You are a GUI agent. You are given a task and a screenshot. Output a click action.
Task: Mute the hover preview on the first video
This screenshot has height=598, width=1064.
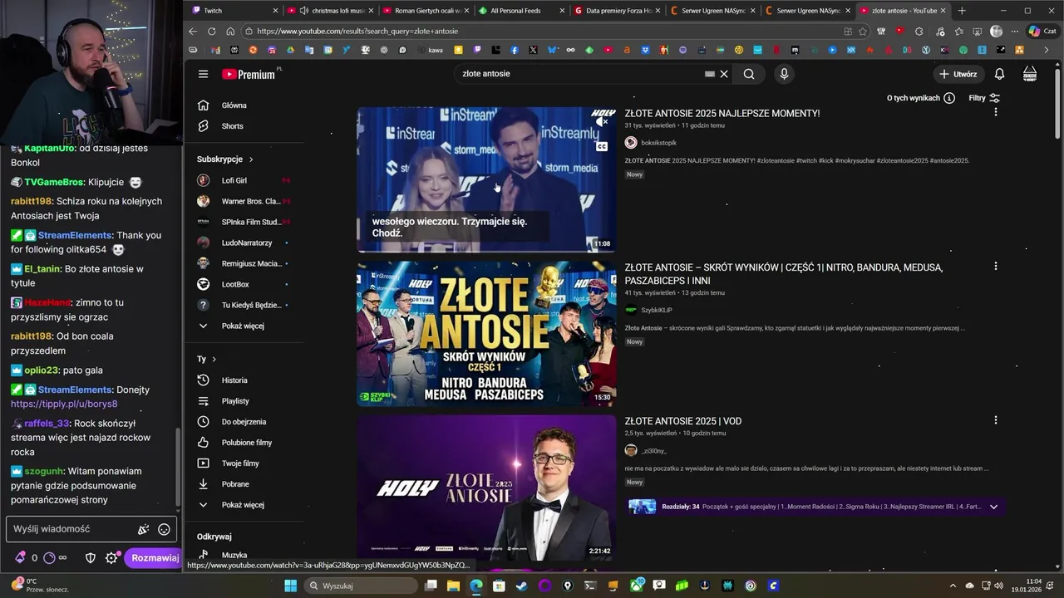click(601, 122)
